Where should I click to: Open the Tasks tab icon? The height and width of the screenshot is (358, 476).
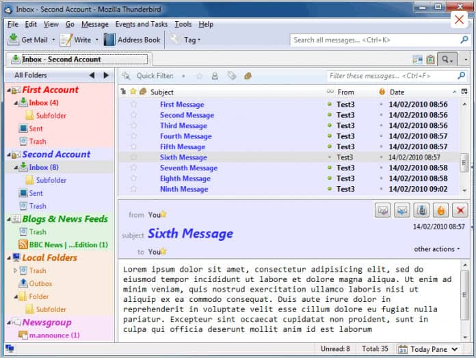coord(430,60)
